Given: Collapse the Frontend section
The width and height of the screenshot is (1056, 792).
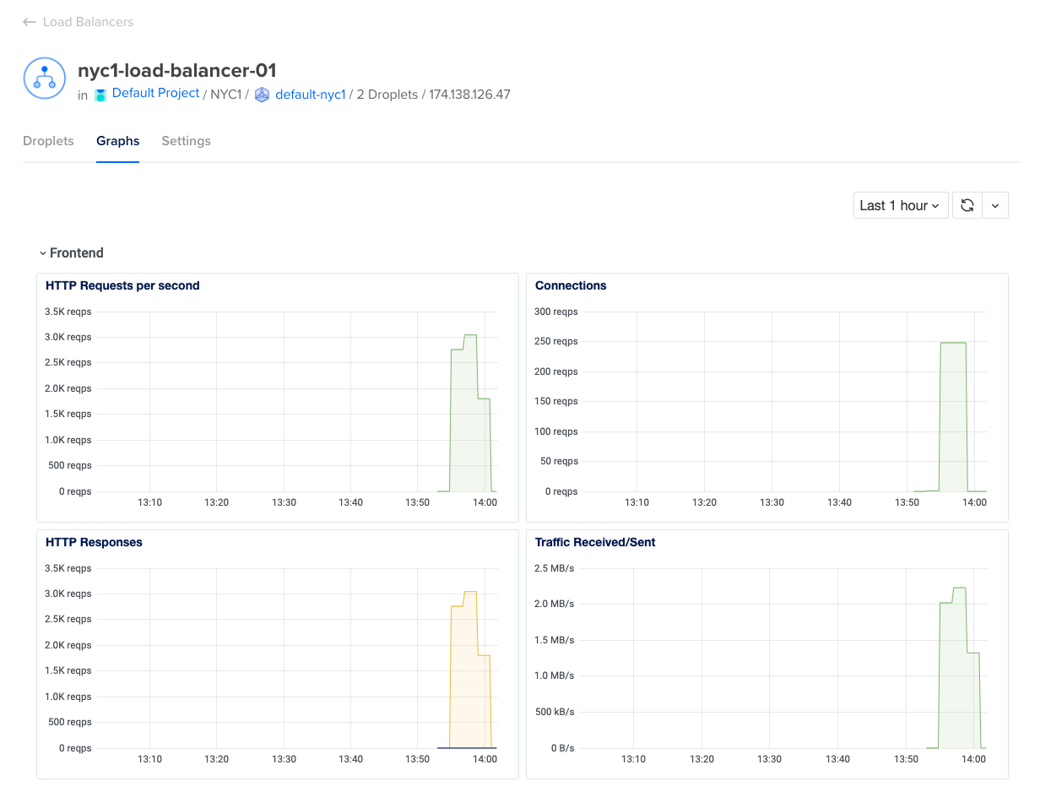Looking at the screenshot, I should point(72,253).
